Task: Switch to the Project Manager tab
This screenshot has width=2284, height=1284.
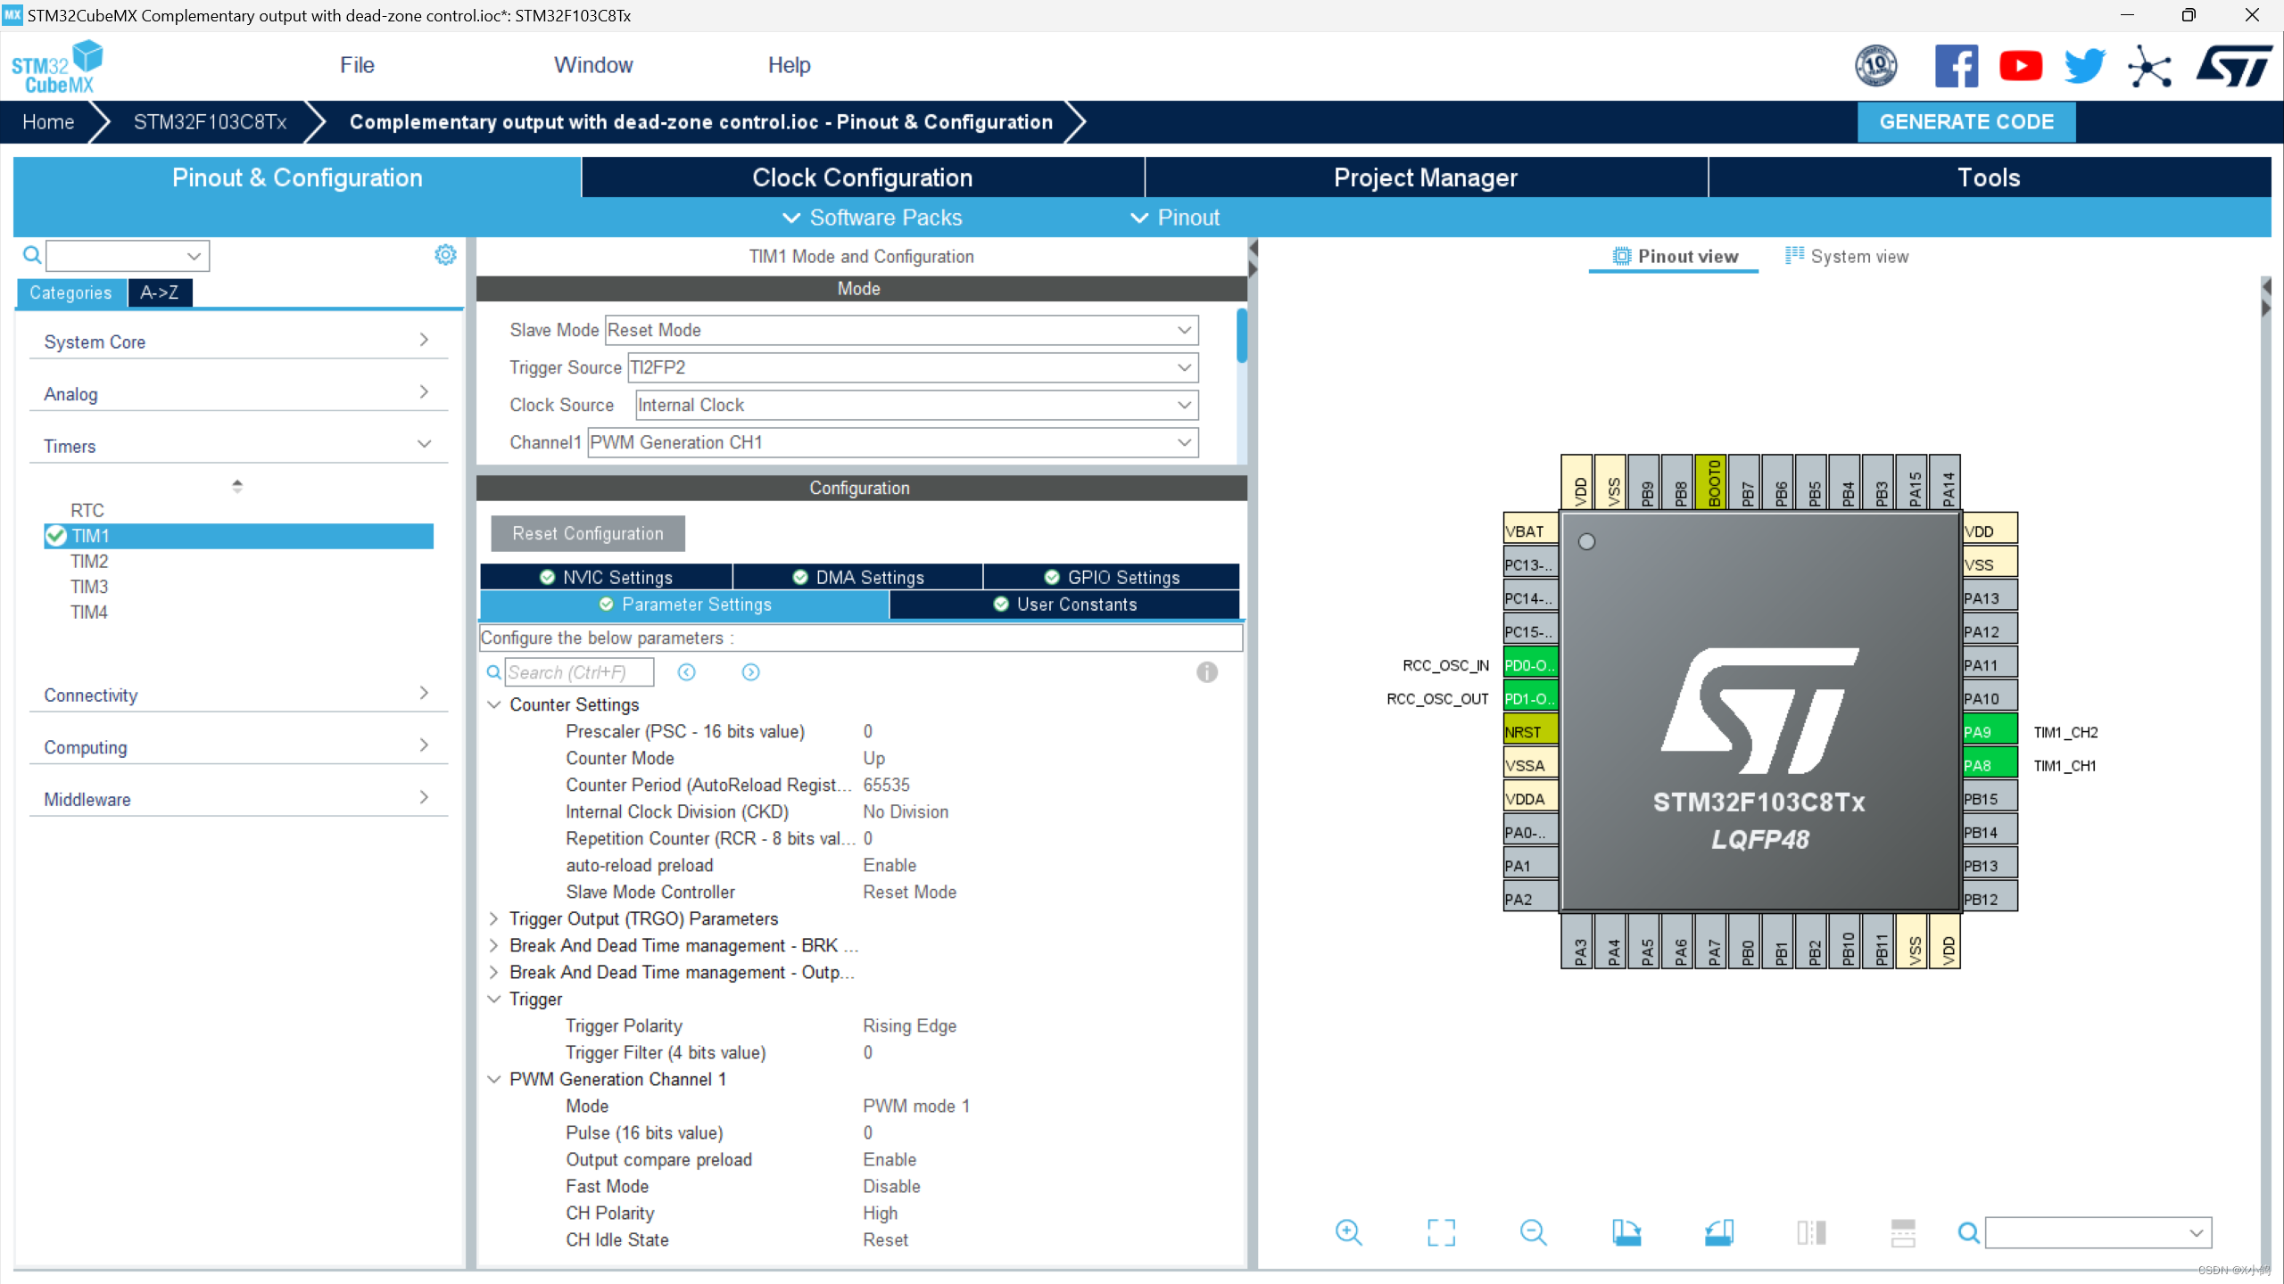Action: (x=1426, y=177)
